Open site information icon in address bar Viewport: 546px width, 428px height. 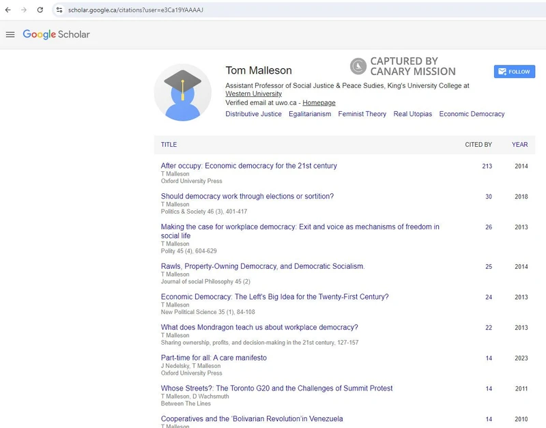click(x=59, y=10)
